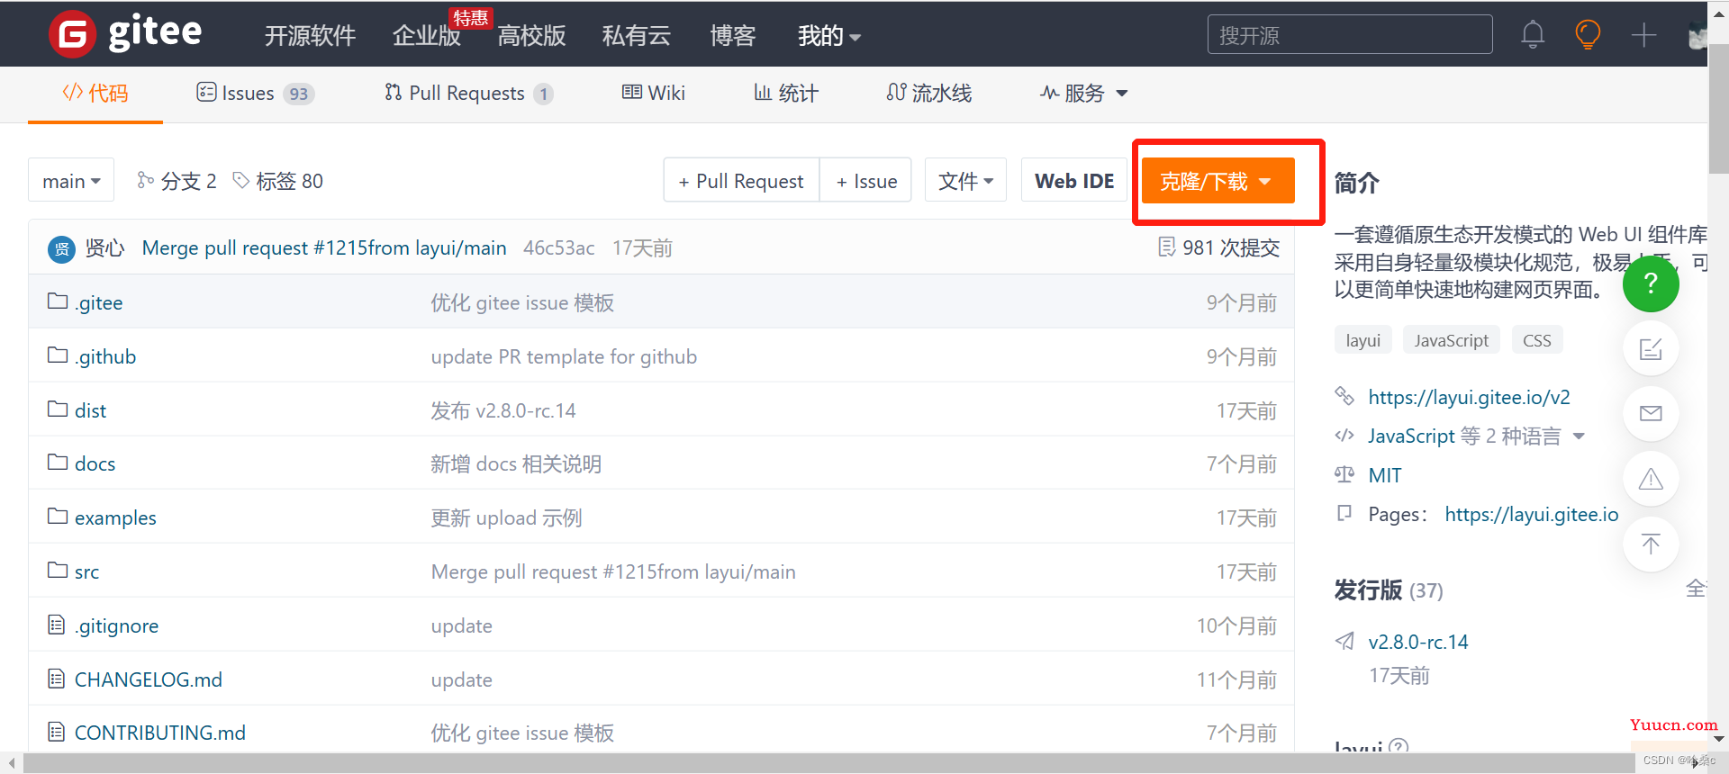The width and height of the screenshot is (1729, 774).
Task: Click the CONTRIBUTING.md file icon
Action: point(57,732)
